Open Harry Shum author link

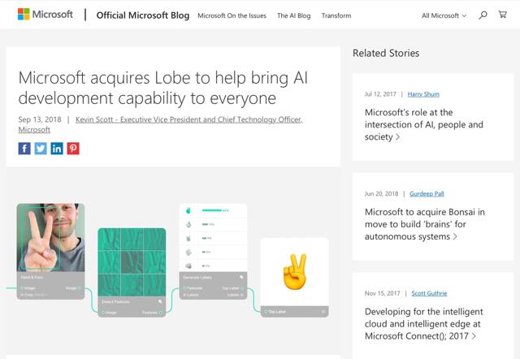423,94
